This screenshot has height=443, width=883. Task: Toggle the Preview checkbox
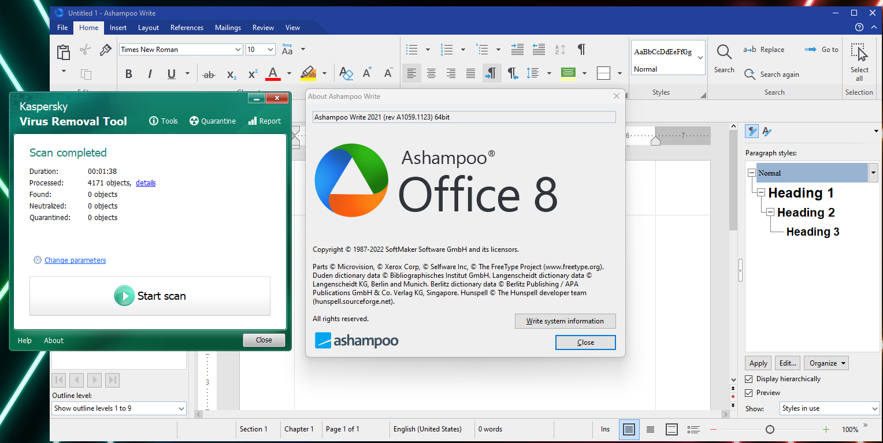click(749, 393)
